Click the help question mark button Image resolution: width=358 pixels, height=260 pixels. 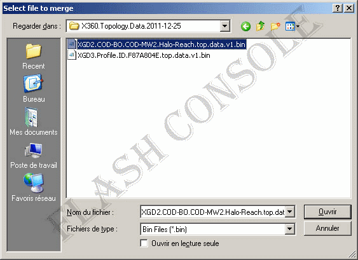[x=338, y=8]
